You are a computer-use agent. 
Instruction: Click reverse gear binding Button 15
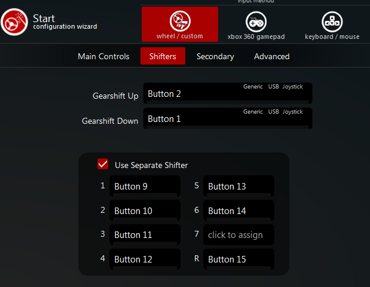pos(238,259)
